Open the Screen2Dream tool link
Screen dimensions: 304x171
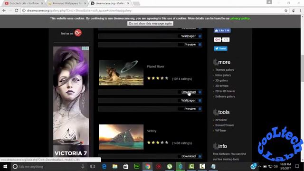coord(224,125)
